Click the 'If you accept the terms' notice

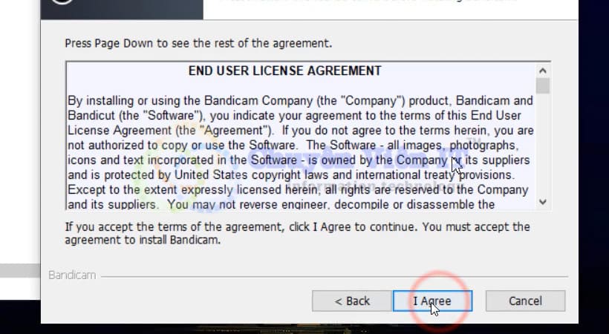pyautogui.click(x=297, y=233)
